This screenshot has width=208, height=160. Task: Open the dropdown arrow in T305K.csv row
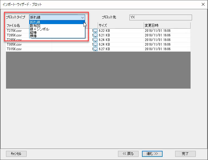pyautogui.click(x=95, y=45)
